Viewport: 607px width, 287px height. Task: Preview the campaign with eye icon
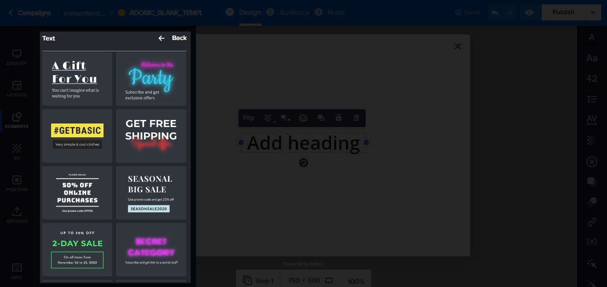(x=529, y=12)
